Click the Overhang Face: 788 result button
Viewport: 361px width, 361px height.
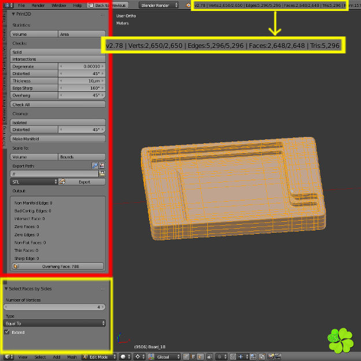tap(58, 266)
